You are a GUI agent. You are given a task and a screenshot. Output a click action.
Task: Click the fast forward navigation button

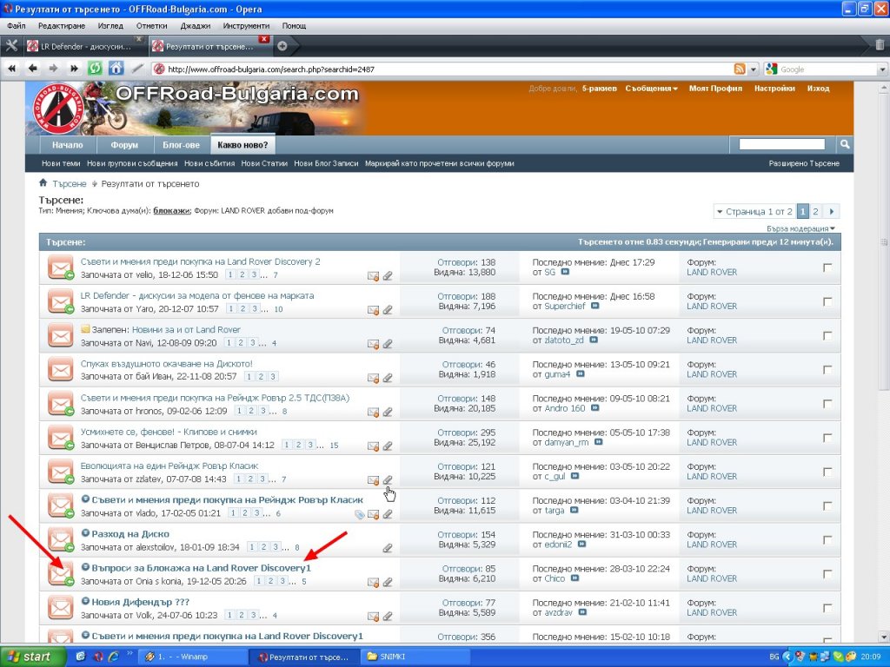point(74,69)
